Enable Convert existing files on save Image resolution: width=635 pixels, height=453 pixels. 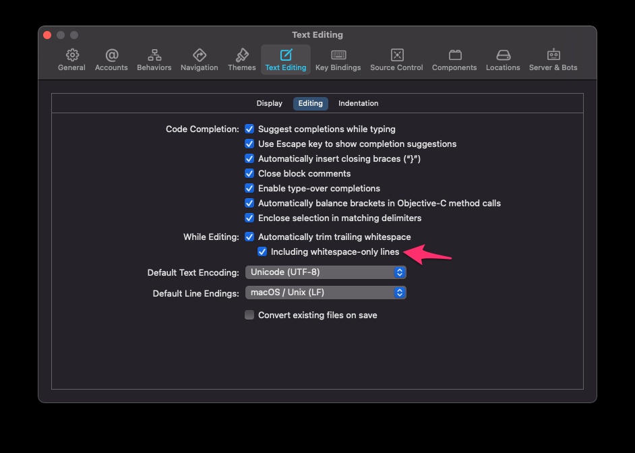click(249, 315)
